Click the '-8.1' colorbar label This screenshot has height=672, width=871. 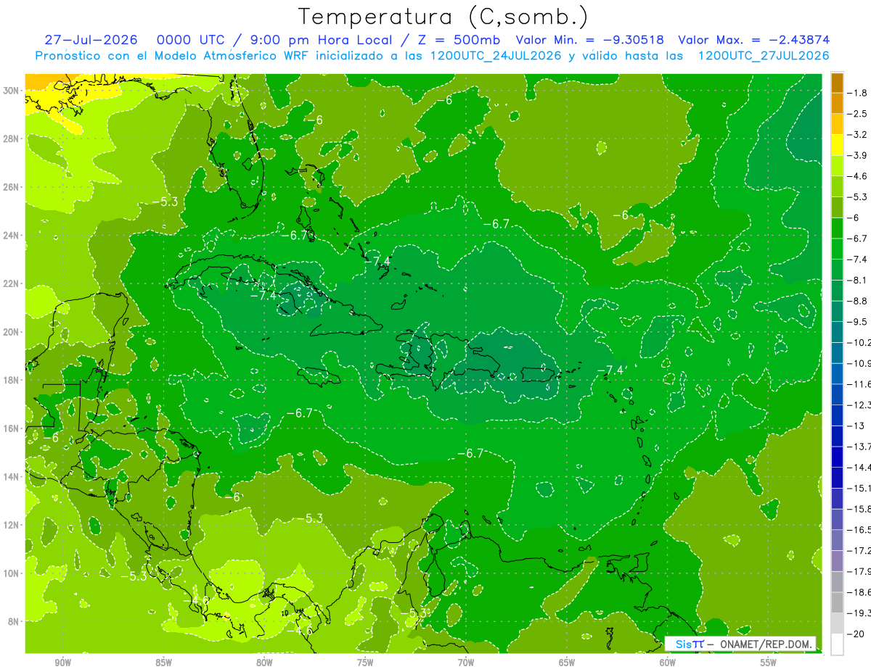tap(857, 280)
